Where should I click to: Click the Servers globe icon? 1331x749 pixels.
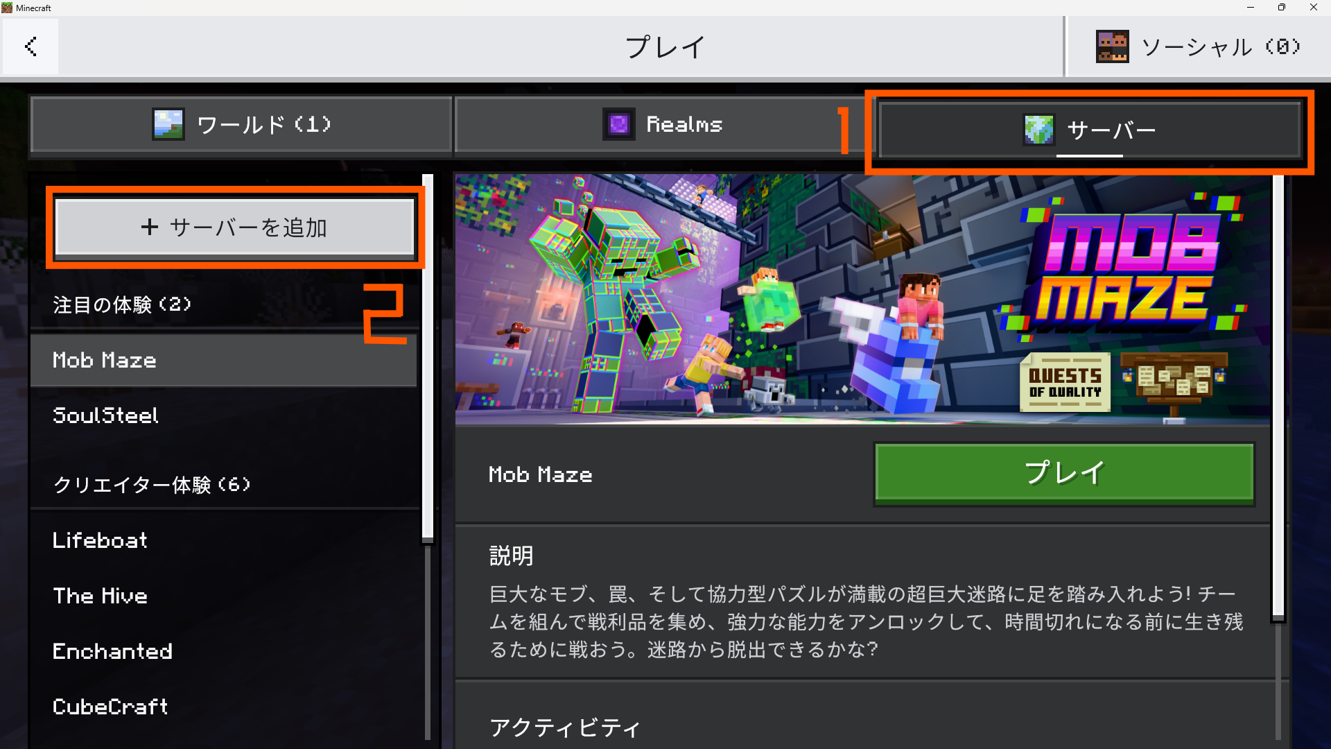(x=1038, y=130)
